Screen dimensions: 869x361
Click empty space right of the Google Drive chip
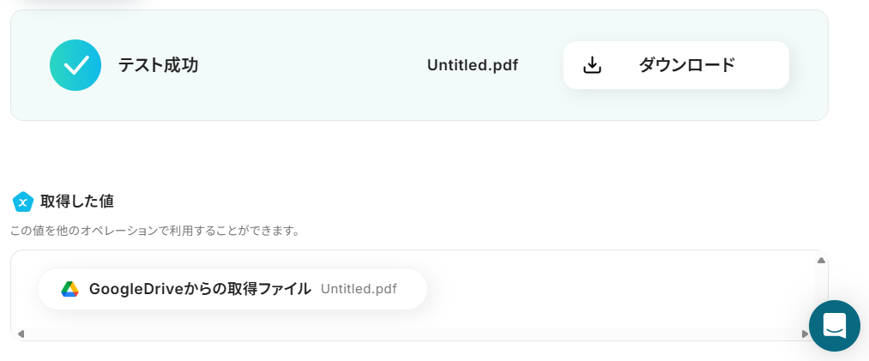[x=618, y=289]
